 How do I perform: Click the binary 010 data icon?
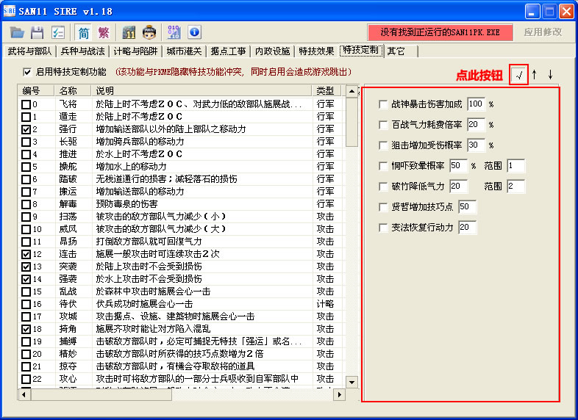[174, 32]
